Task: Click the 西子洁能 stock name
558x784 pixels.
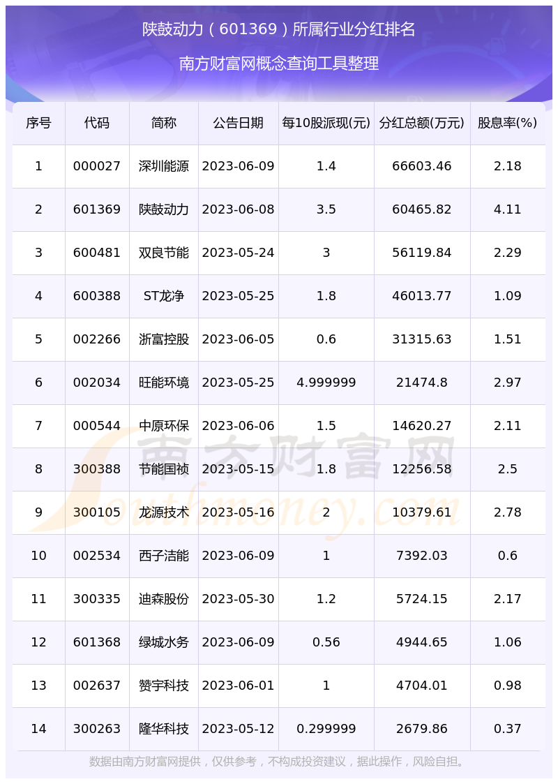Action: (x=164, y=556)
